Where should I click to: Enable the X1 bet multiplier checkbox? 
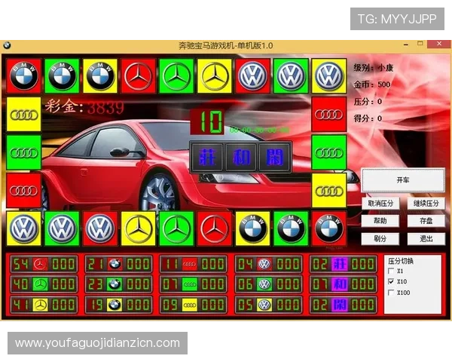tap(390, 271)
